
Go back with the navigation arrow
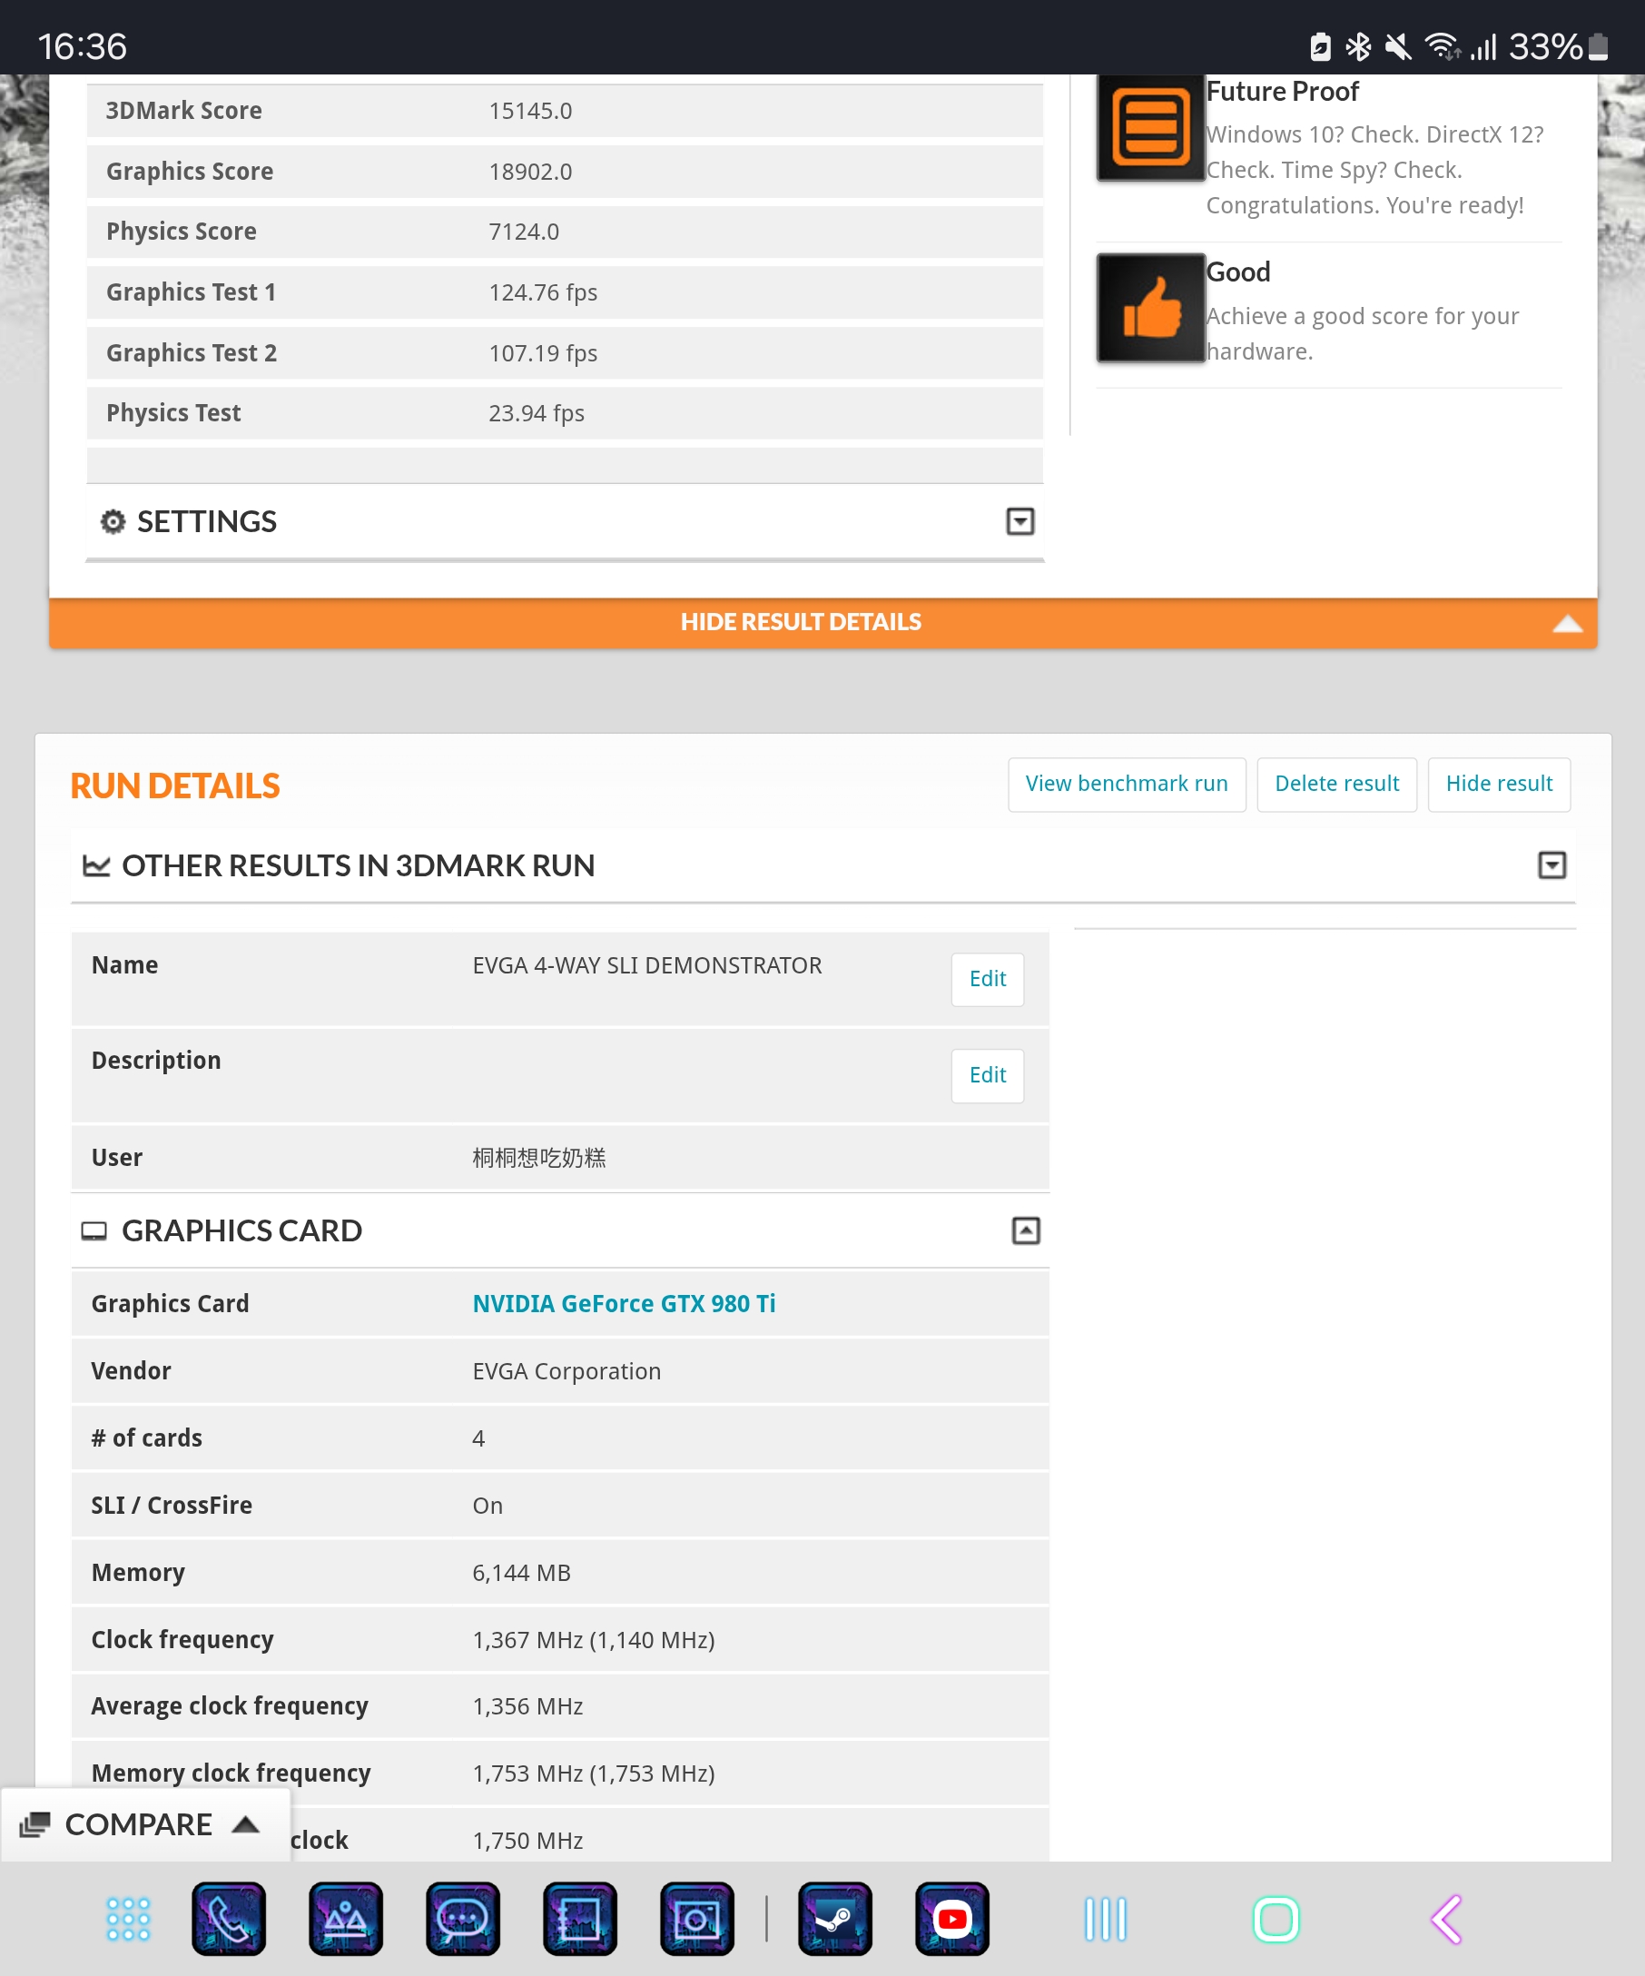click(x=1446, y=1920)
